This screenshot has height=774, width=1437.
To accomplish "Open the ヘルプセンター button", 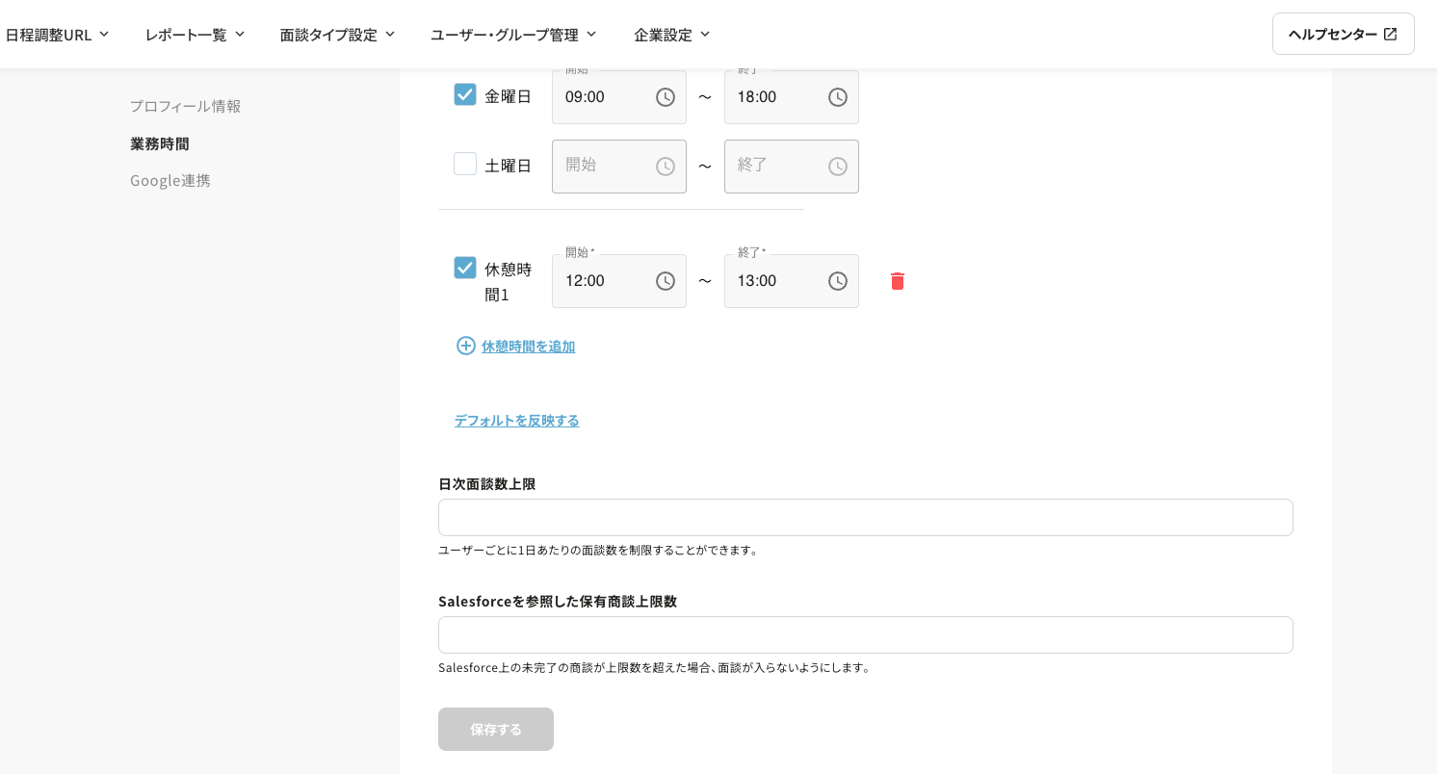I will pos(1343,34).
